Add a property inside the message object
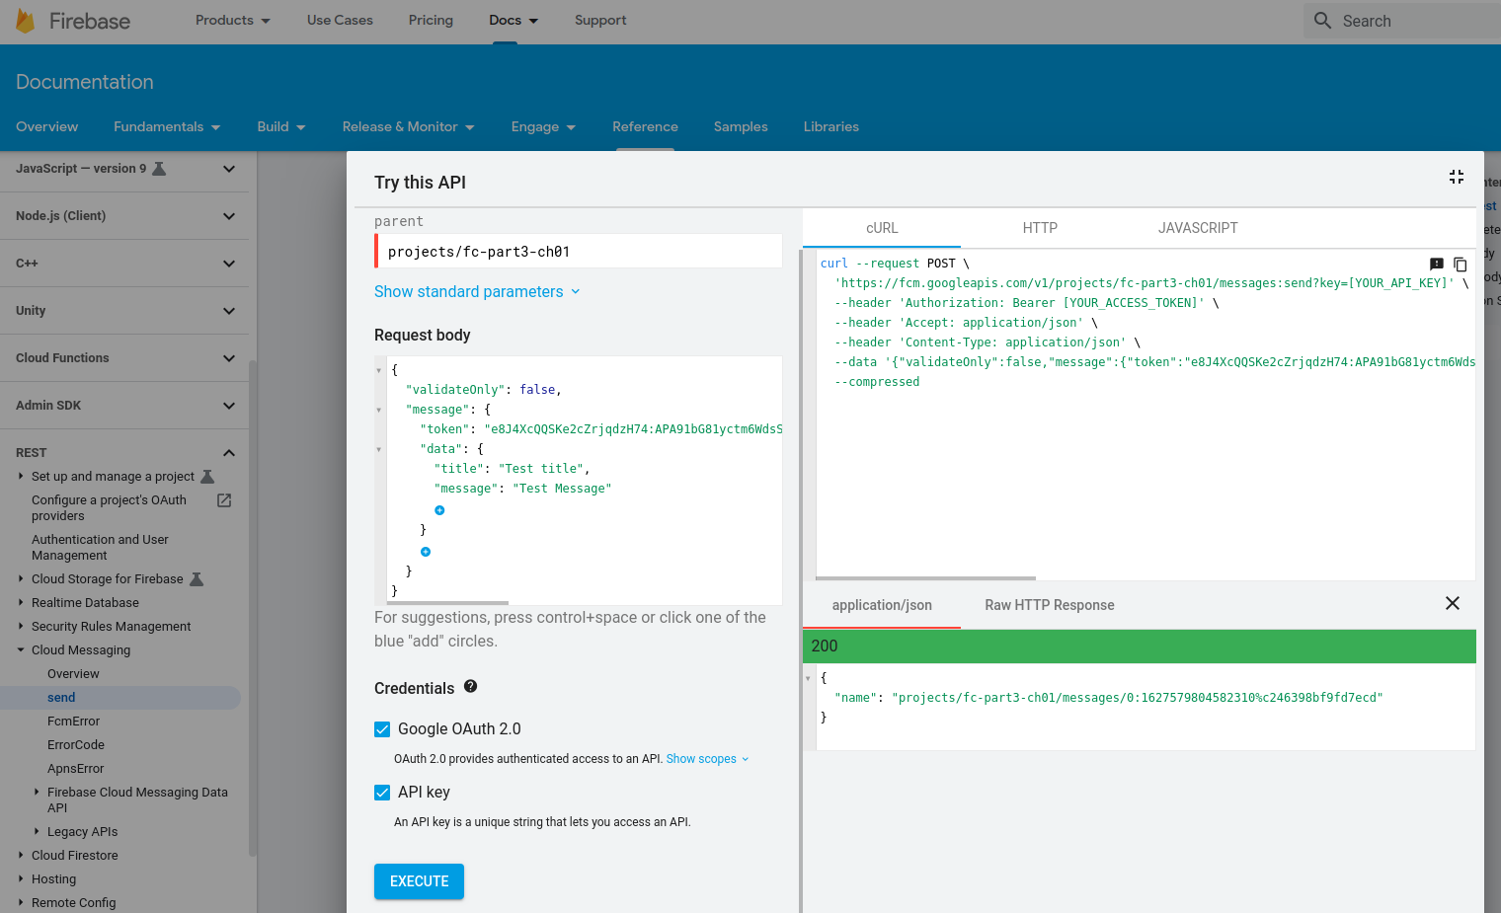Viewport: 1501px width, 913px height. [x=426, y=552]
